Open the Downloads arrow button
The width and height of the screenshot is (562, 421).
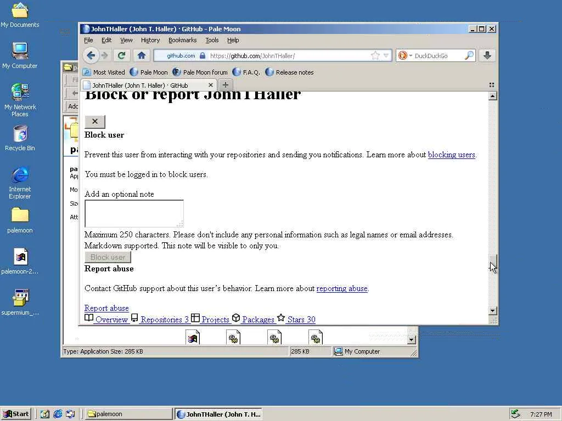487,55
